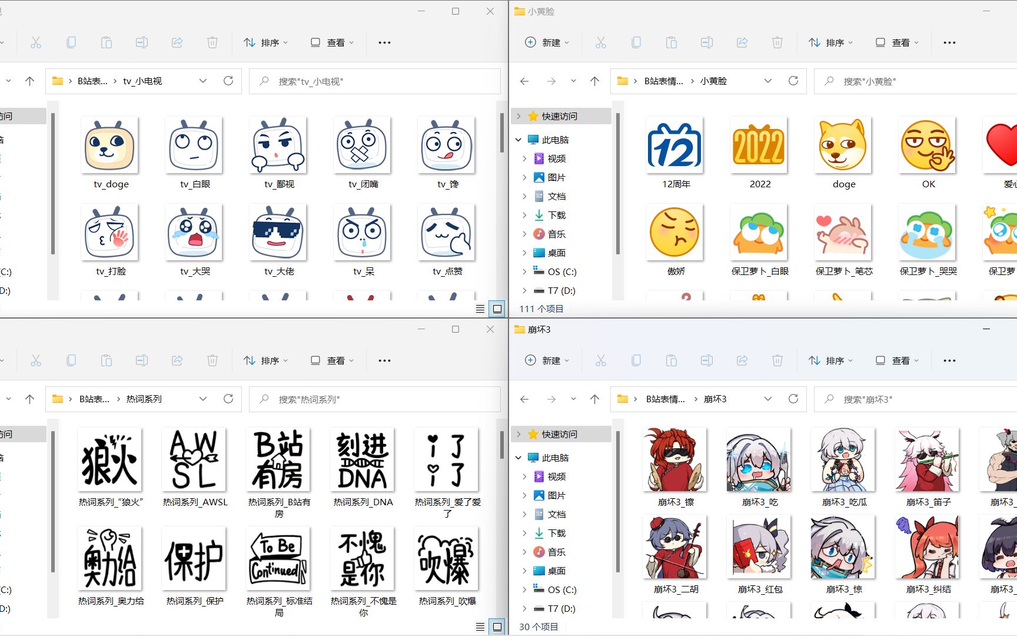Open 查看 view dropdown in 热词系列 window
Image resolution: width=1017 pixels, height=636 pixels.
[333, 360]
